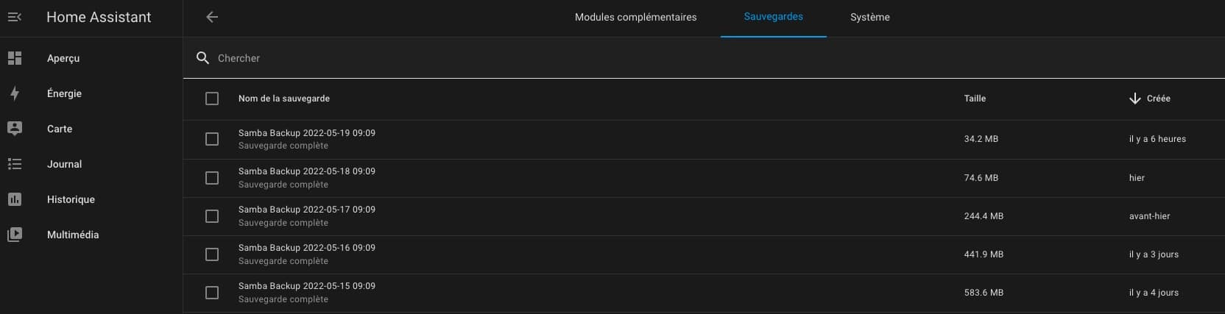This screenshot has height=314, width=1225.
Task: Toggle sort direction arrow on Créée
Action: [x=1134, y=99]
